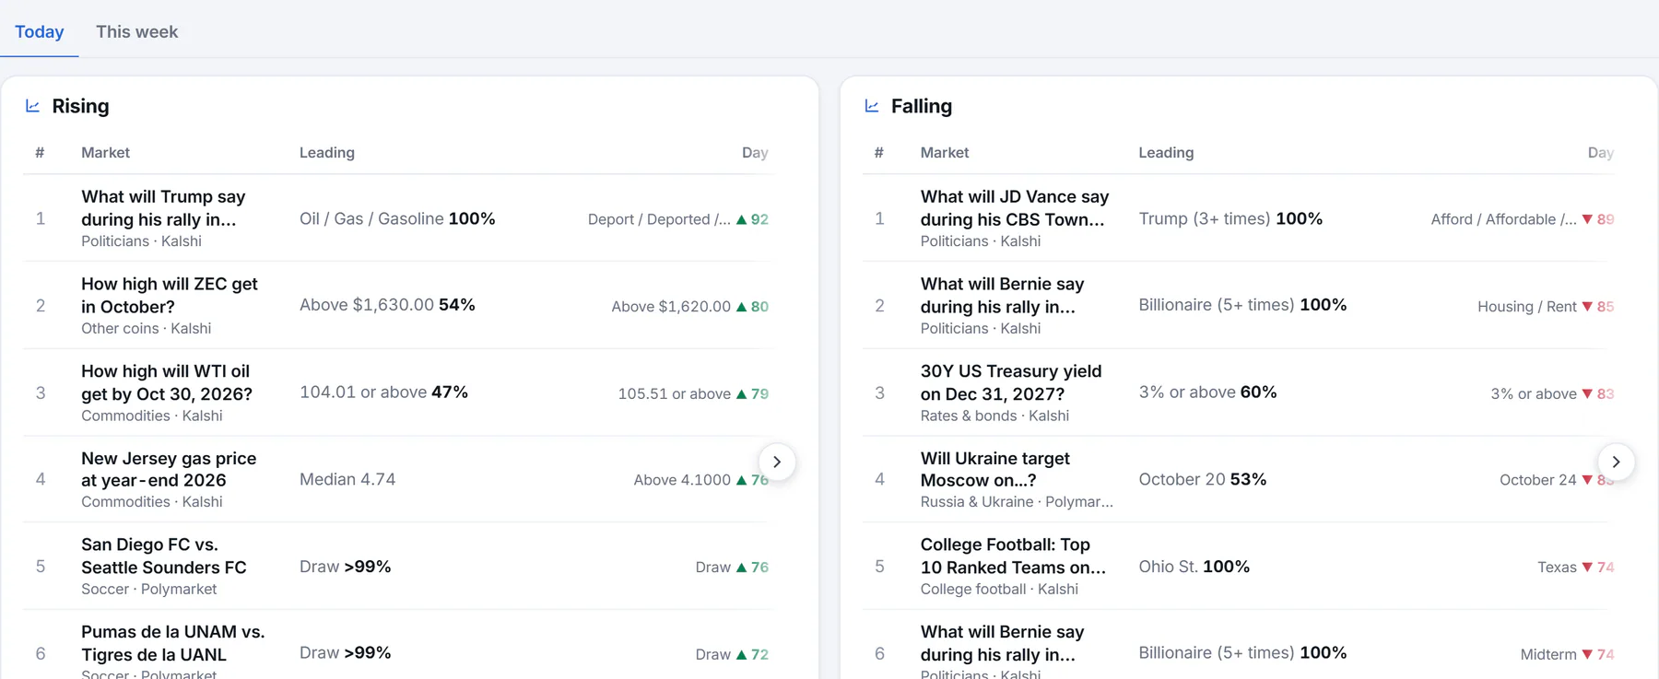Click the Falling chart icon

pos(872,106)
